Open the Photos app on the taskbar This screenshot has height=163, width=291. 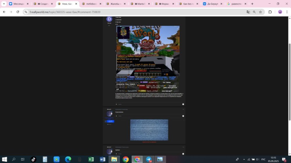(160, 159)
